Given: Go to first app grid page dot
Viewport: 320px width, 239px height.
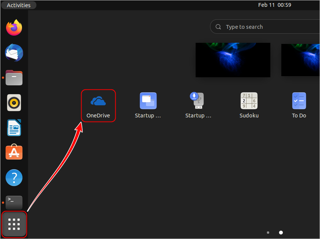Looking at the screenshot, I should pyautogui.click(x=268, y=233).
